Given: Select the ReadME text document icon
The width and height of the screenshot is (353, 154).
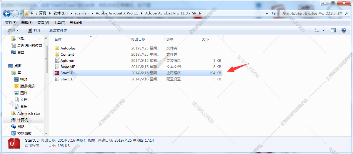Looking at the screenshot, I should (x=57, y=67).
